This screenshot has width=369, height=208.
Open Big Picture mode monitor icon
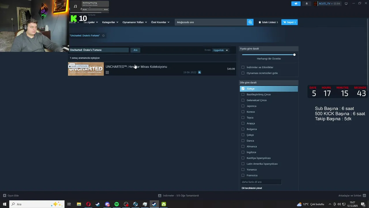click(x=346, y=3)
